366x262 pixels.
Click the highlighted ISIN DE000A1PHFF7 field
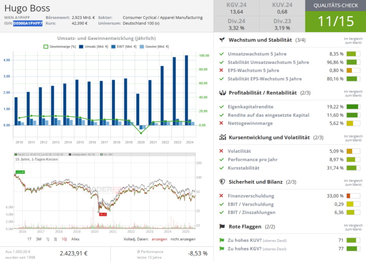(28, 23)
